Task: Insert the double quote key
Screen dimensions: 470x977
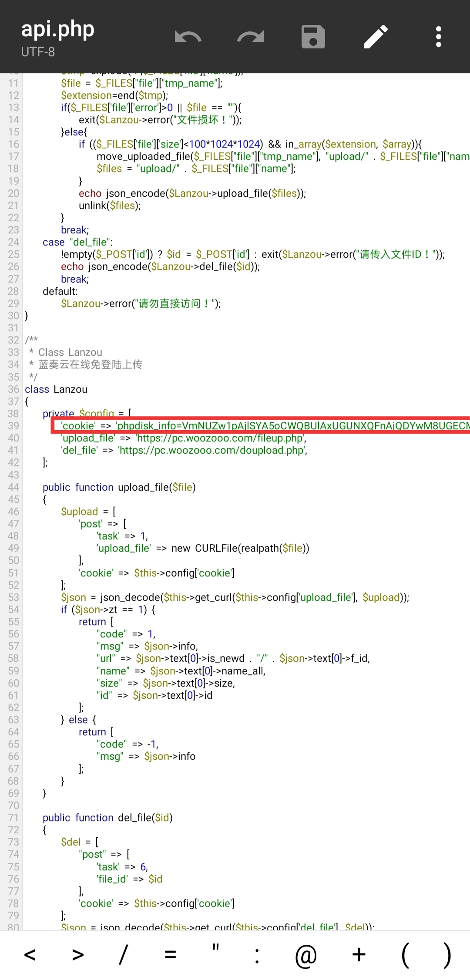Action: (215, 949)
